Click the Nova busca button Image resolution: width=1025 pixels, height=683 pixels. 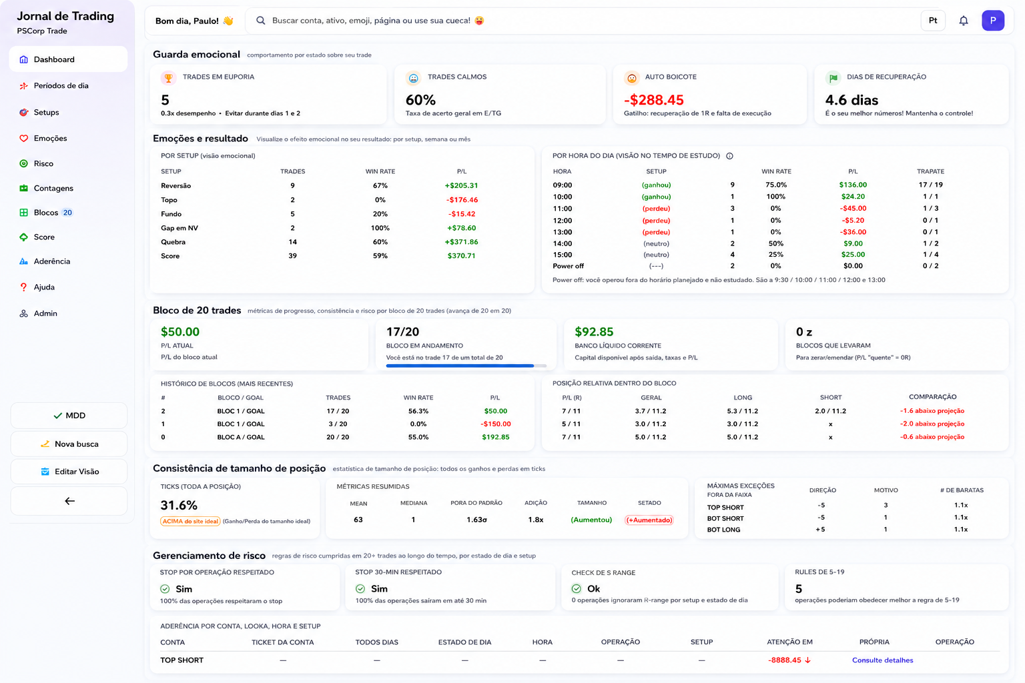[69, 444]
